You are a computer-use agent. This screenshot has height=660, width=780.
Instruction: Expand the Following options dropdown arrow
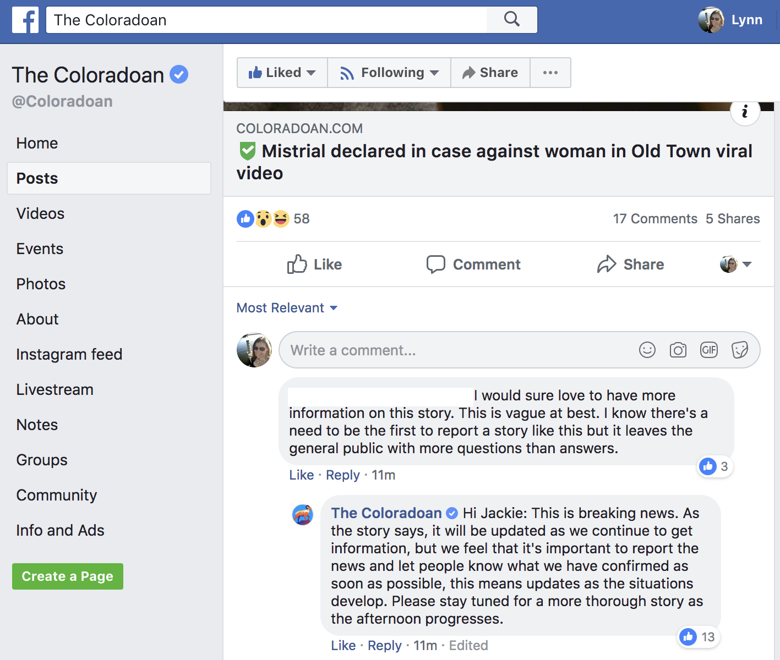point(435,72)
